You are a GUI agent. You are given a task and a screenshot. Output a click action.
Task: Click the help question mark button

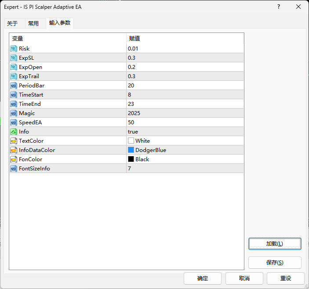278,7
